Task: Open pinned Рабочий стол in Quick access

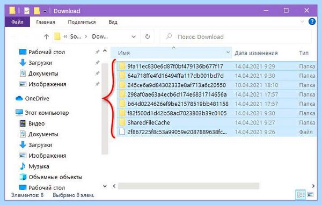Action: coord(46,52)
